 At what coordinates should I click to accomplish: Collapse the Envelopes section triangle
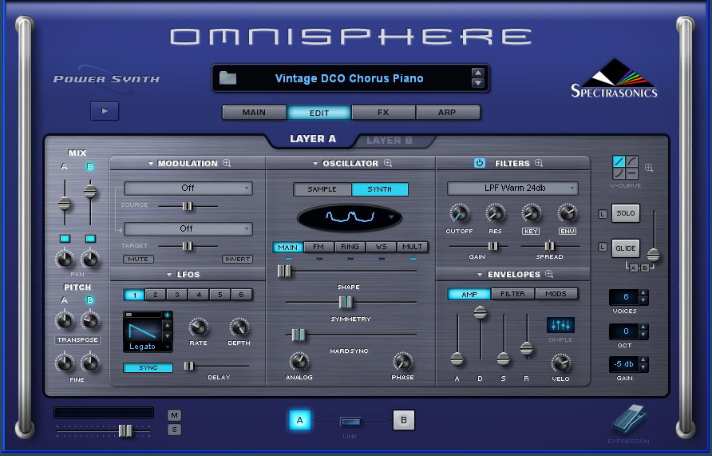480,275
